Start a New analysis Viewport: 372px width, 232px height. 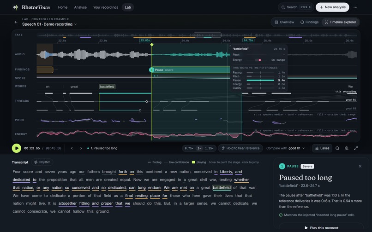(332, 7)
